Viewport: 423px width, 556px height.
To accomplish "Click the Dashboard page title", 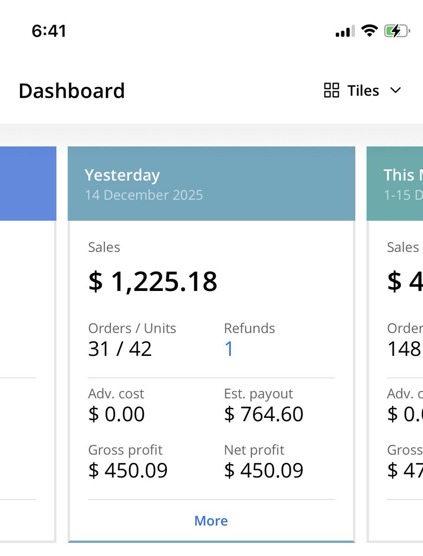I will tap(72, 91).
